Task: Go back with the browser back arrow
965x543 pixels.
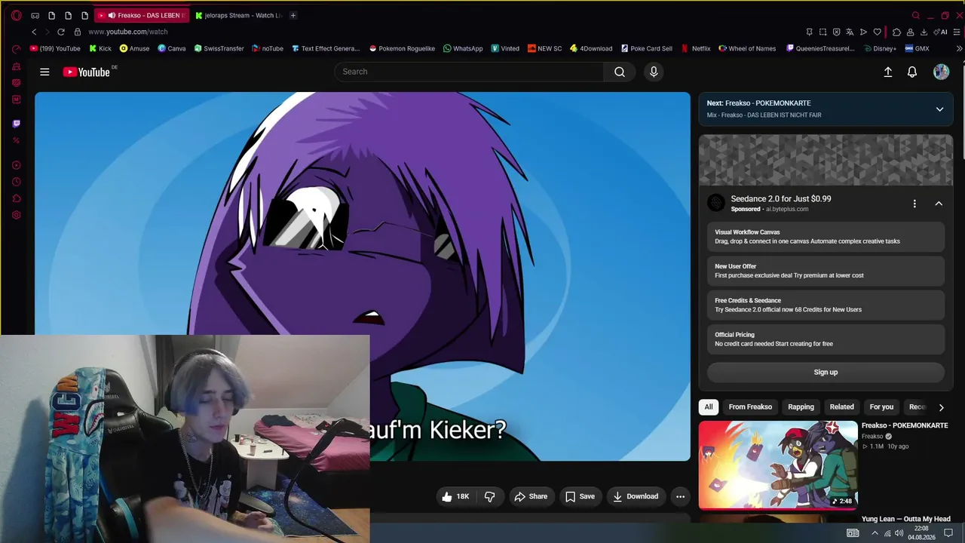Action: click(34, 32)
